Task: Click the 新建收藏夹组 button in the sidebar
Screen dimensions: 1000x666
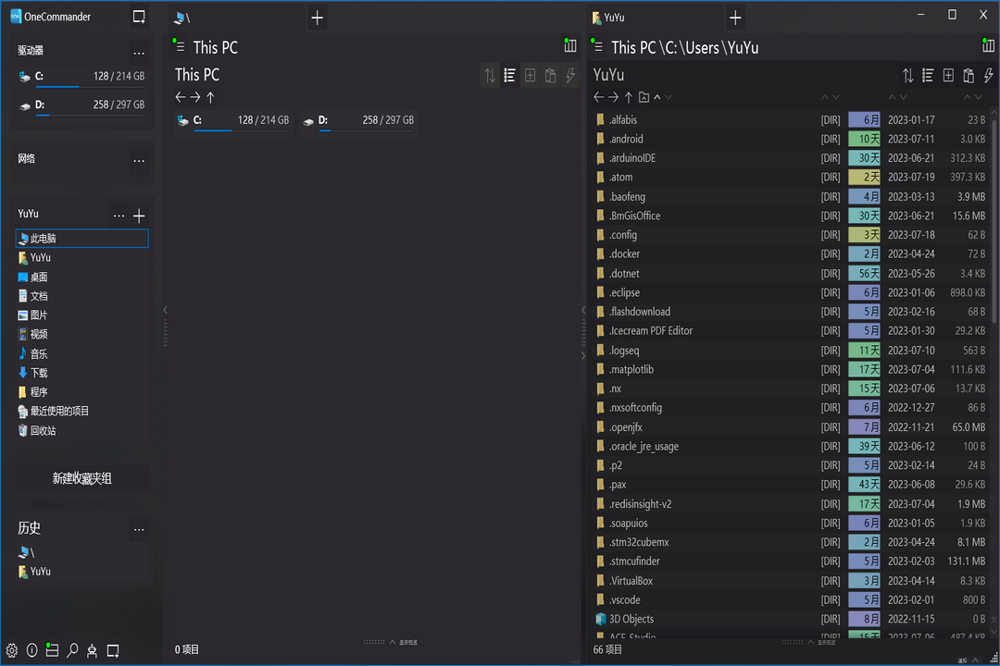Action: click(x=81, y=477)
